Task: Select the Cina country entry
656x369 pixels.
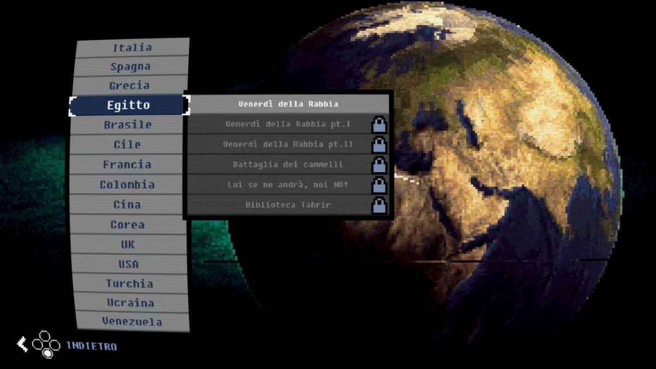Action: [x=129, y=204]
